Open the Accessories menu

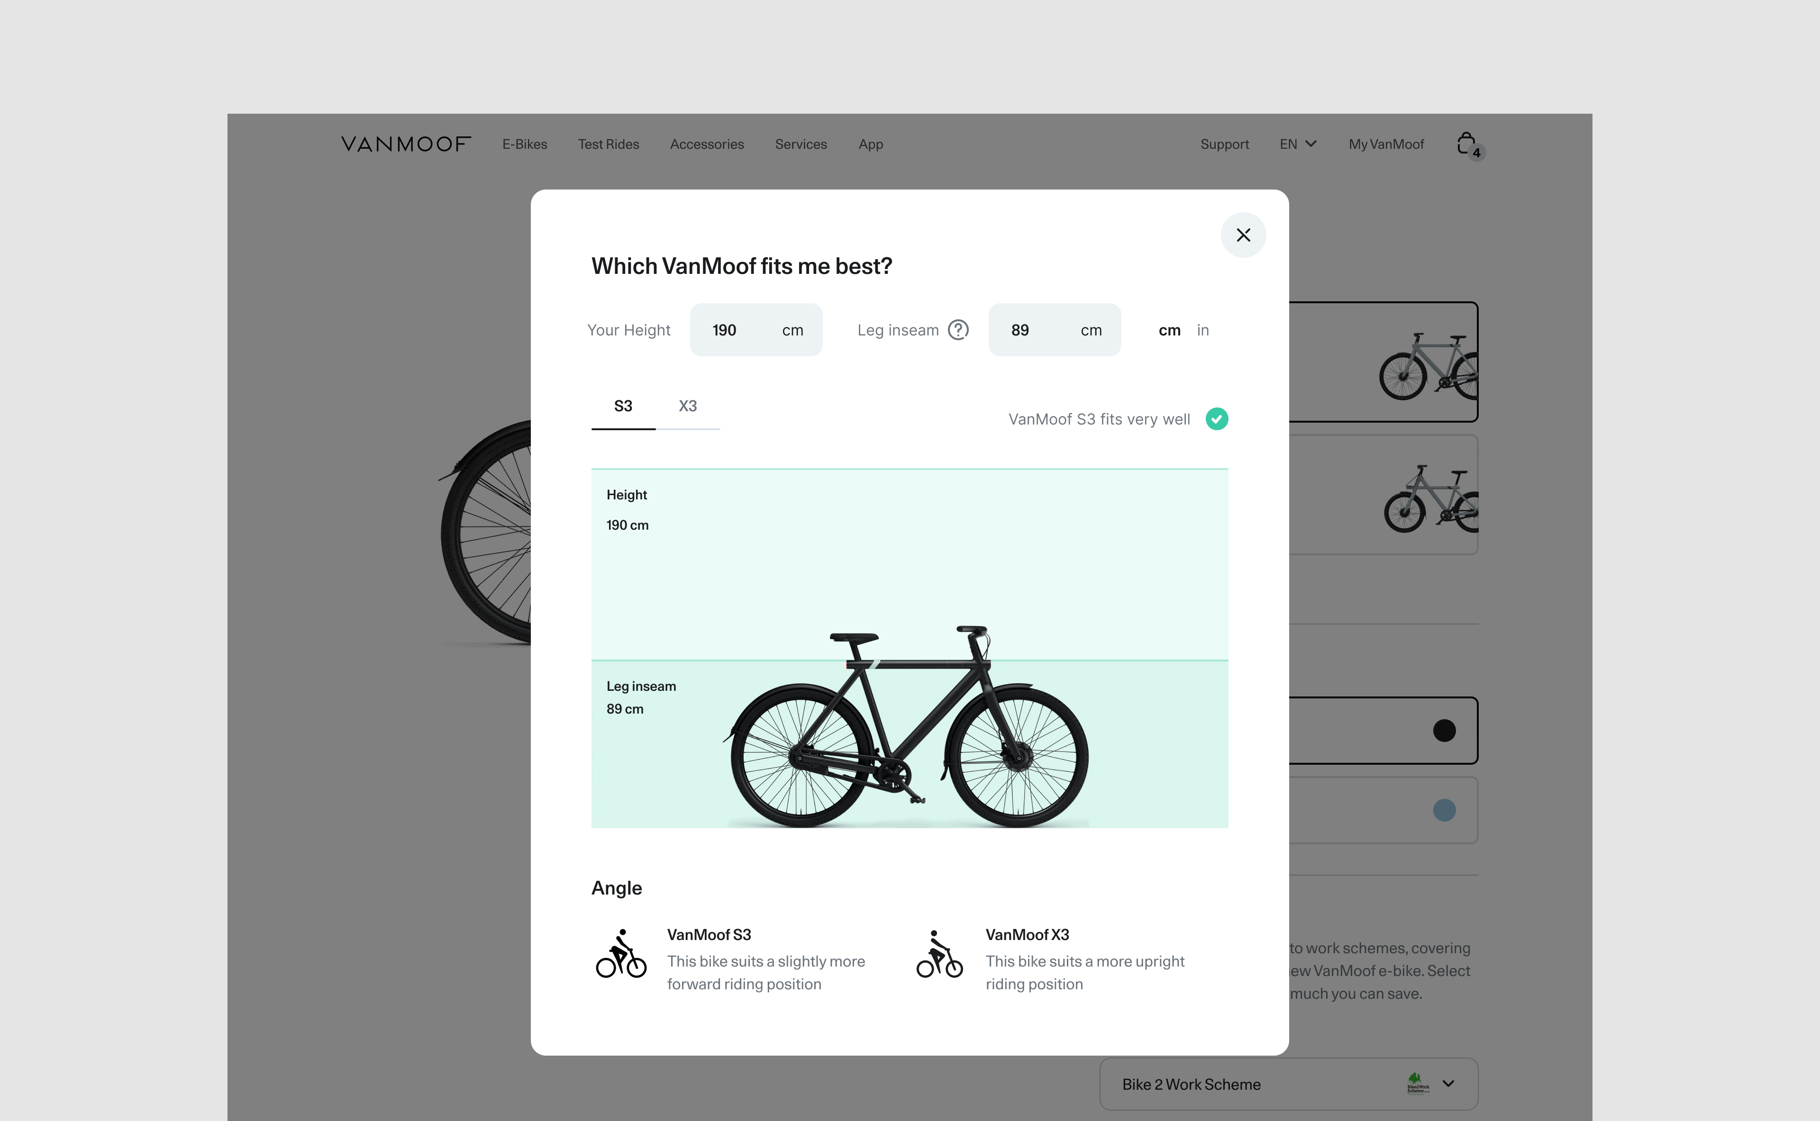[x=707, y=145]
